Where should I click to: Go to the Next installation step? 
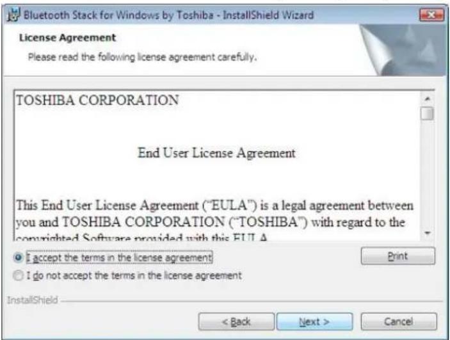point(314,321)
